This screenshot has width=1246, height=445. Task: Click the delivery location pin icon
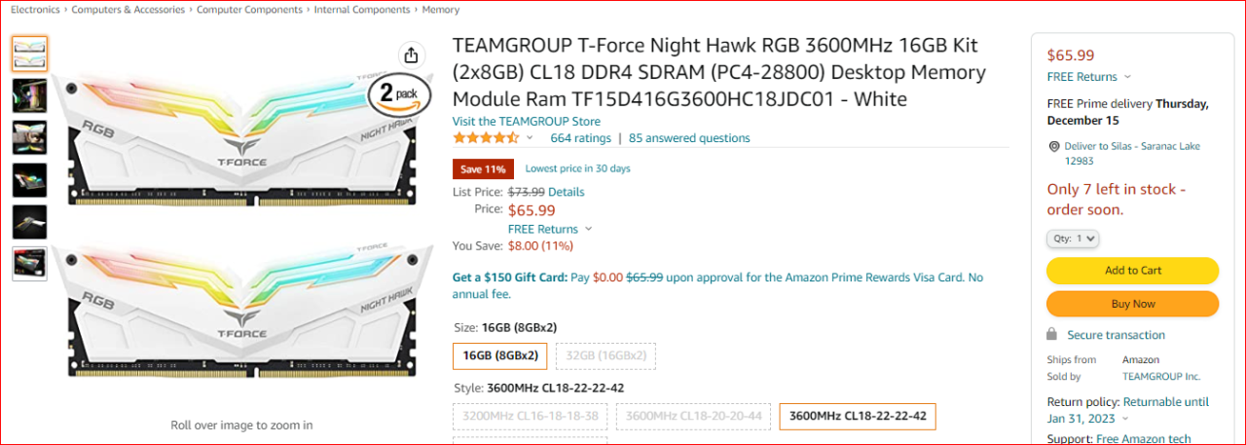click(x=1053, y=146)
